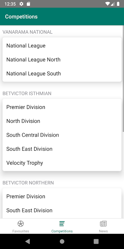This screenshot has width=124, height=249.
Task: Tap the SD card status icon
Action: click(x=28, y=4)
